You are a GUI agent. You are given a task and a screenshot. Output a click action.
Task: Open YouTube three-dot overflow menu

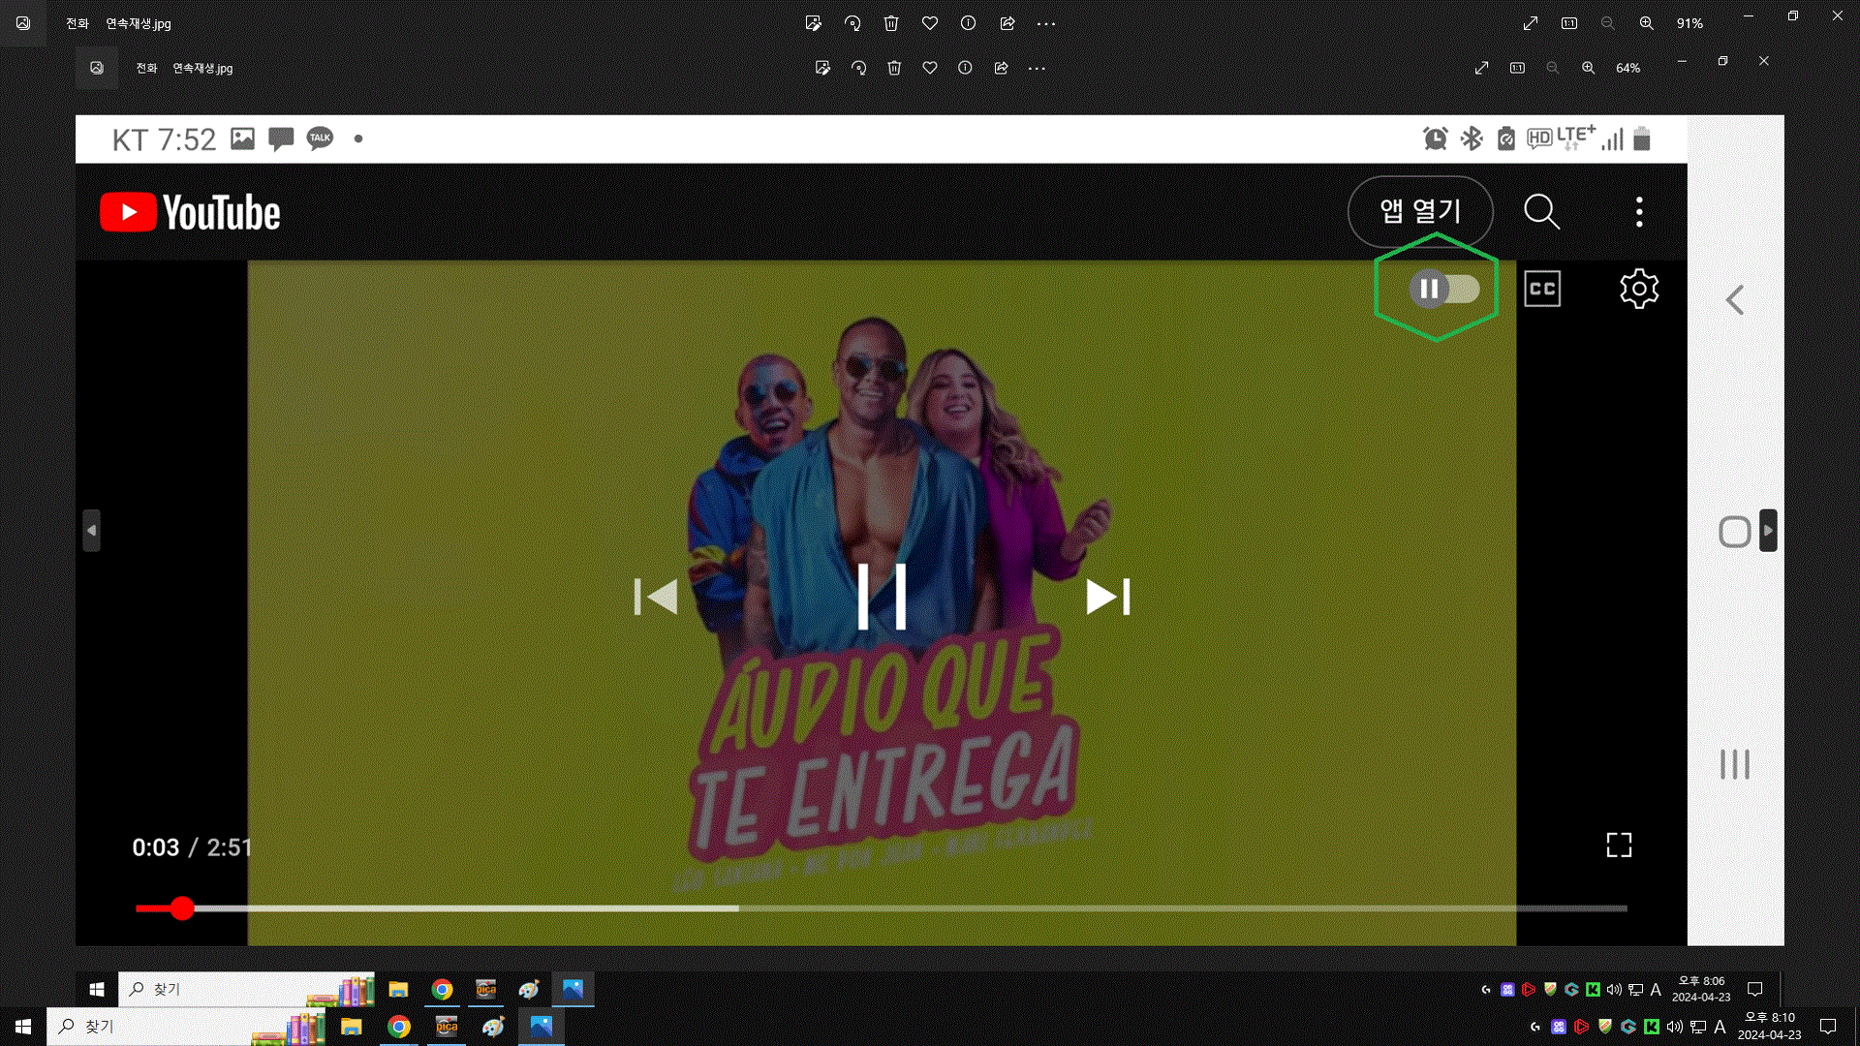1639,211
